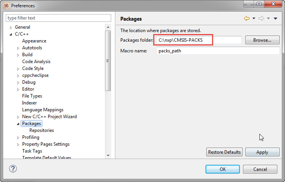Click the Browse... button
Screen dimensions: 285x182
[x=262, y=40]
